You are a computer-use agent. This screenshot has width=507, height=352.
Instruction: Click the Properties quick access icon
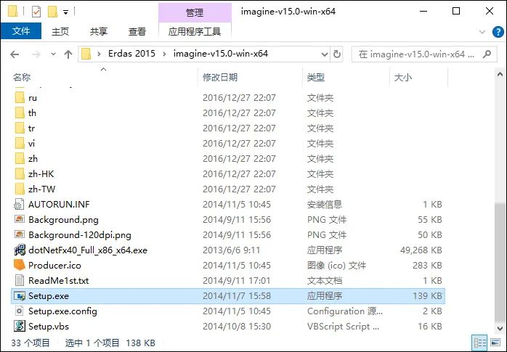click(36, 12)
